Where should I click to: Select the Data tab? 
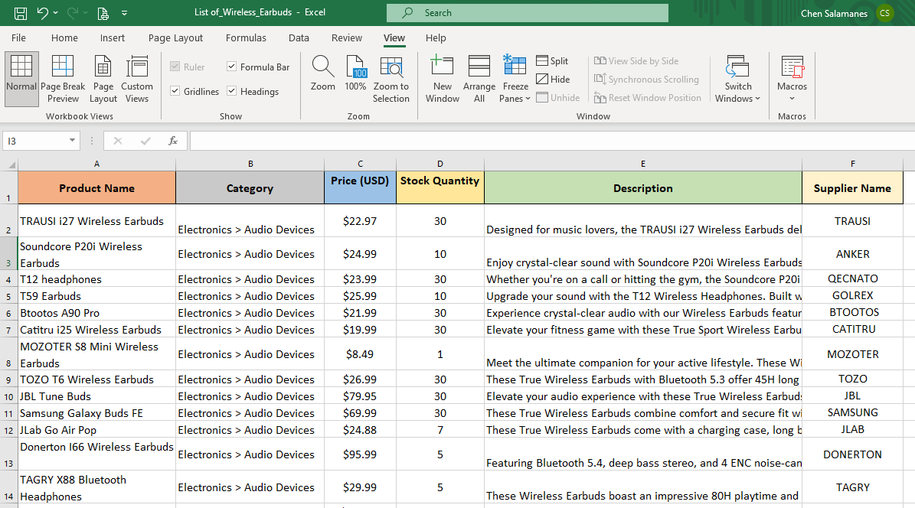(x=299, y=38)
